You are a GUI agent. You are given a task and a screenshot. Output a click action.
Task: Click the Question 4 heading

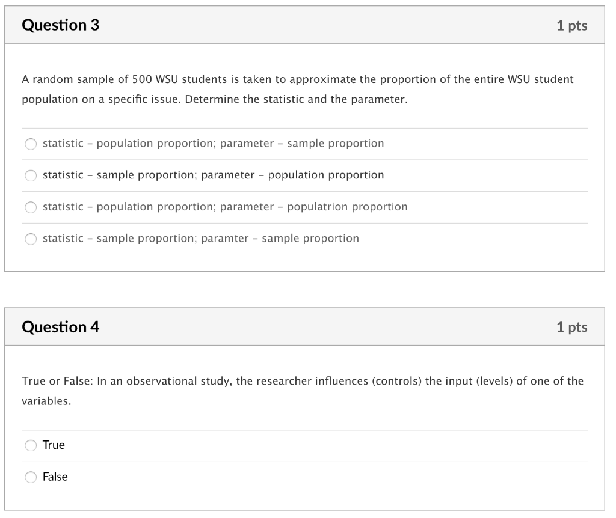pyautogui.click(x=61, y=327)
